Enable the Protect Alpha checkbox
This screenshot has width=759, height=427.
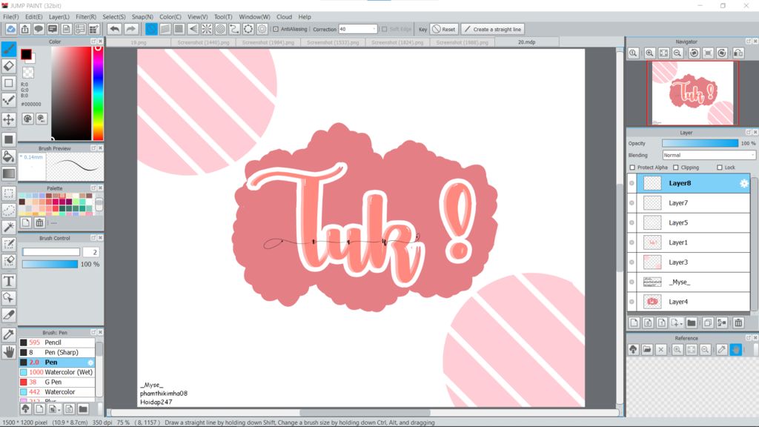coord(632,168)
